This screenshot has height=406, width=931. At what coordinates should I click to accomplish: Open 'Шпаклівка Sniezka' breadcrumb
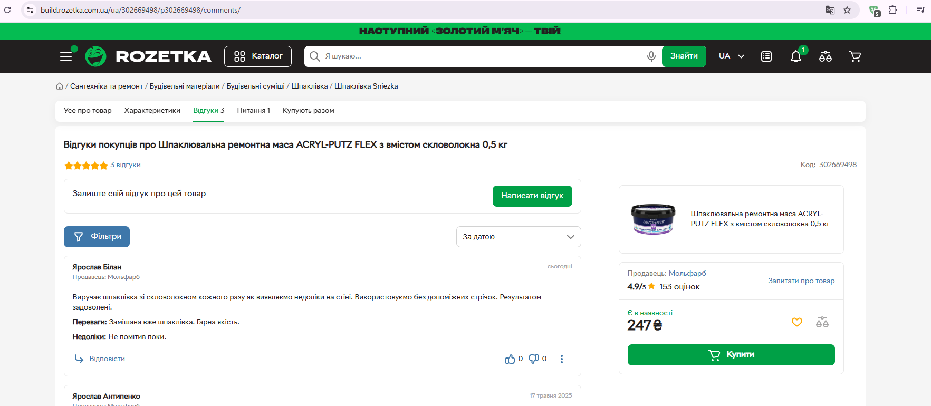(366, 86)
